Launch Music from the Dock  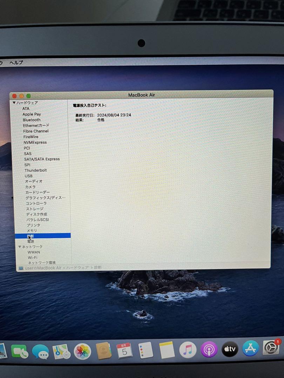point(188,350)
